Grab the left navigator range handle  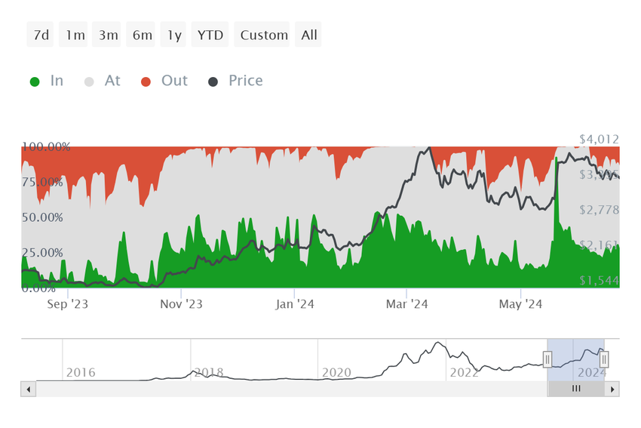[547, 359]
